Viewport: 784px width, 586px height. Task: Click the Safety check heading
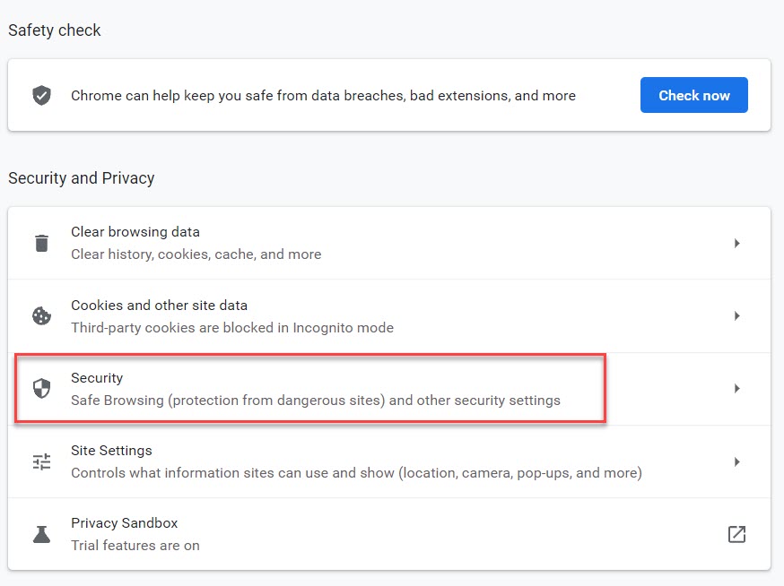tap(55, 30)
